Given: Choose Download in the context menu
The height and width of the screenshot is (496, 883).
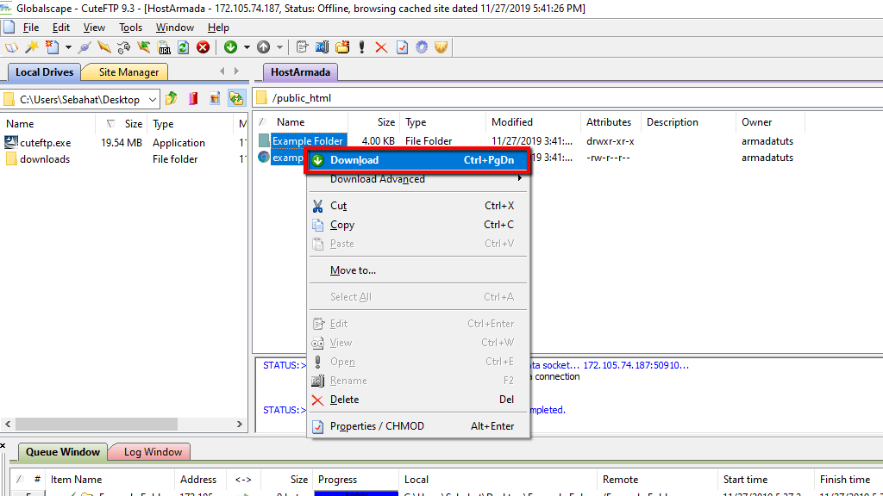Looking at the screenshot, I should tap(417, 160).
